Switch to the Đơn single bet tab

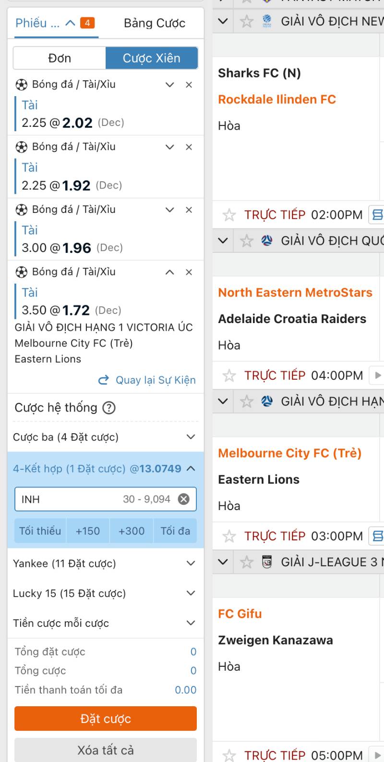pyautogui.click(x=60, y=58)
